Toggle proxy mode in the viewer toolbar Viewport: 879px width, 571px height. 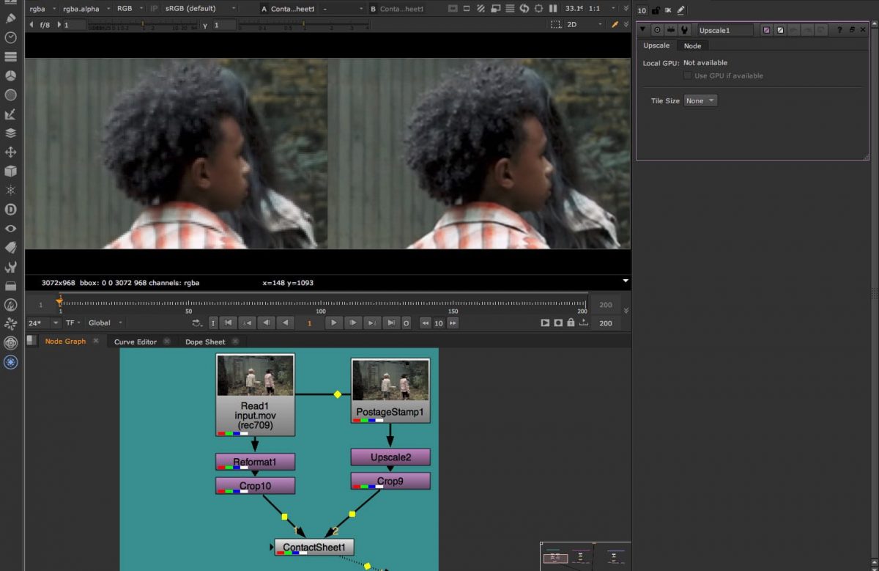pyautogui.click(x=480, y=8)
